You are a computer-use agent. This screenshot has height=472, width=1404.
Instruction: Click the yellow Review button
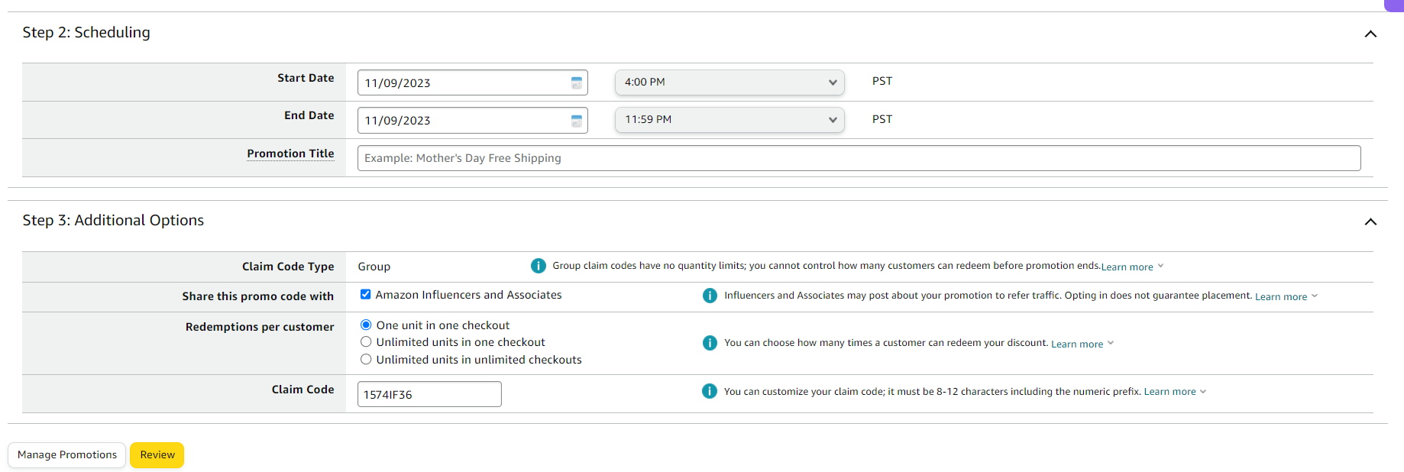[x=157, y=455]
